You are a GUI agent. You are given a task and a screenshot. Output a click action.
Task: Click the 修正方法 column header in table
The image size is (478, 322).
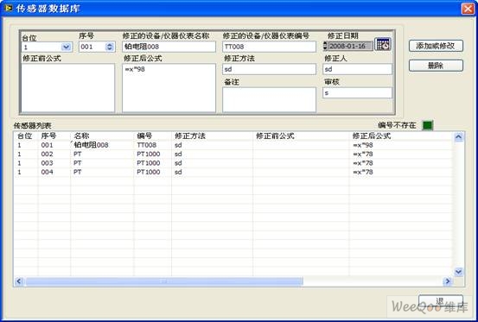pos(190,136)
